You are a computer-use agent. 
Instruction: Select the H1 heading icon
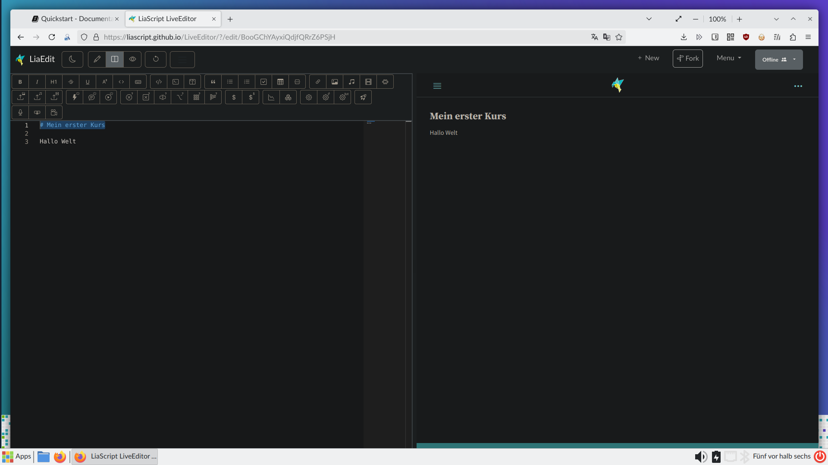click(53, 81)
